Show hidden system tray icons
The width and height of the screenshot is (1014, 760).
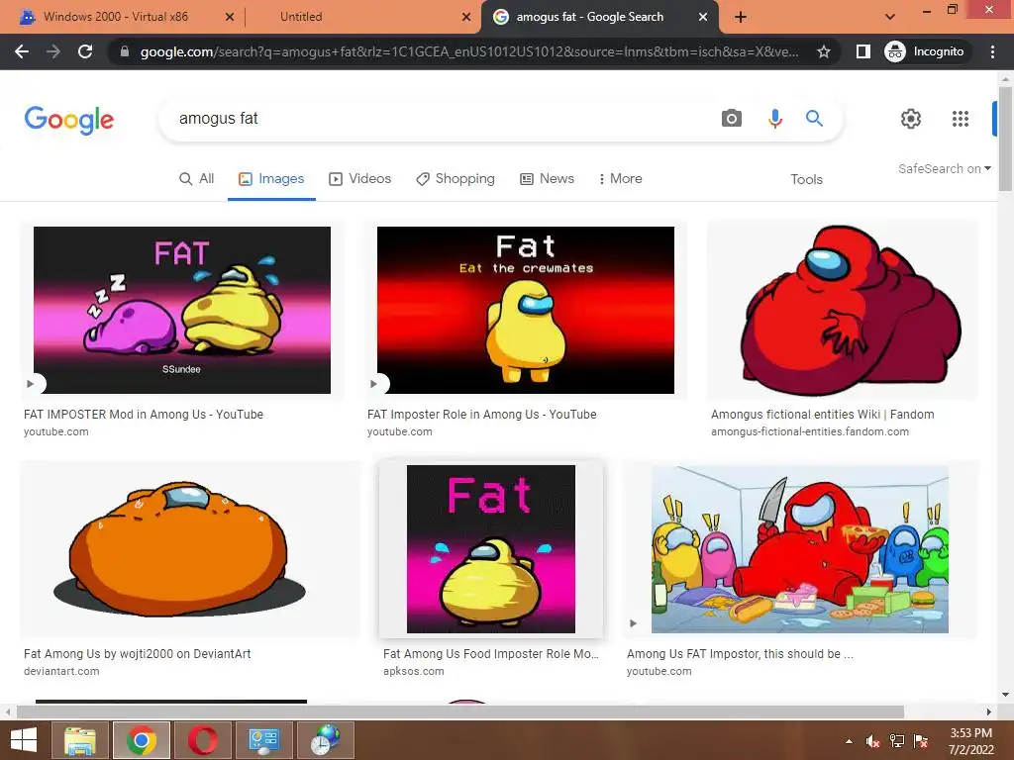point(849,741)
